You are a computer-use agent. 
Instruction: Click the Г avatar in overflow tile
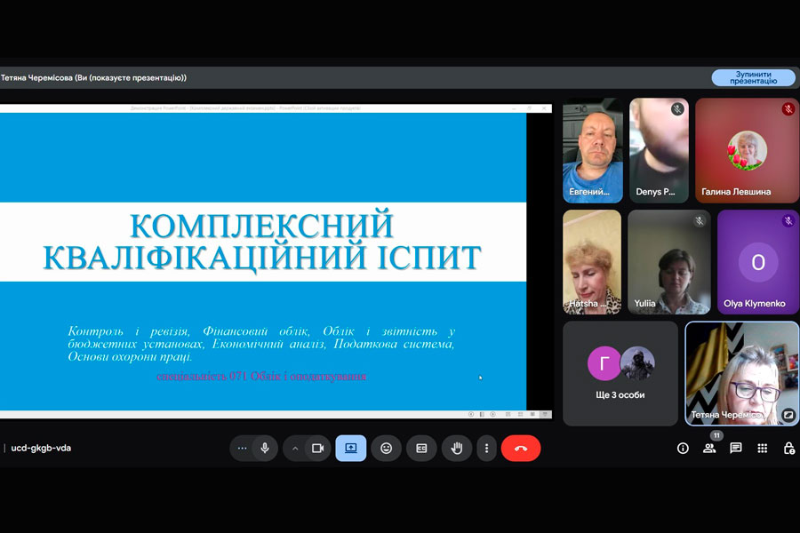pyautogui.click(x=604, y=363)
